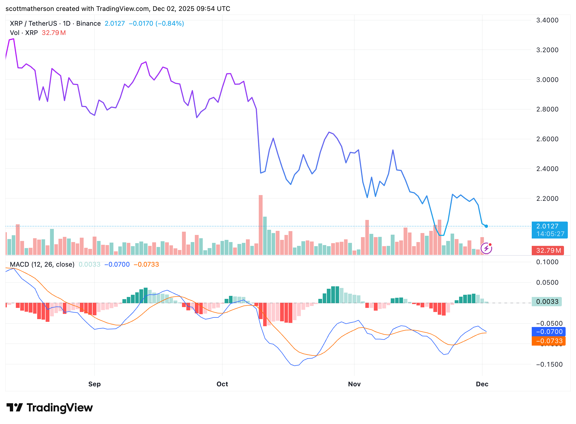The height and width of the screenshot is (424, 576).
Task: Click the Sep label on the time axis
Action: point(95,384)
